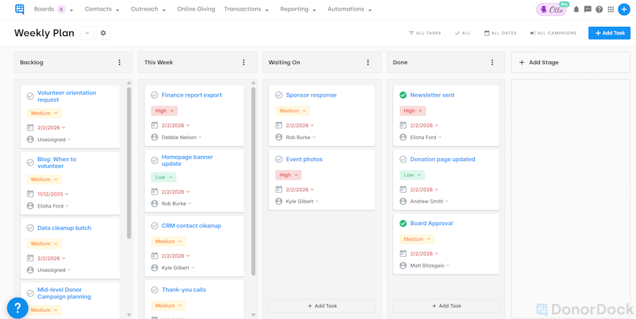The height and width of the screenshot is (319, 636).
Task: Open the Contacts menu
Action: point(102,9)
